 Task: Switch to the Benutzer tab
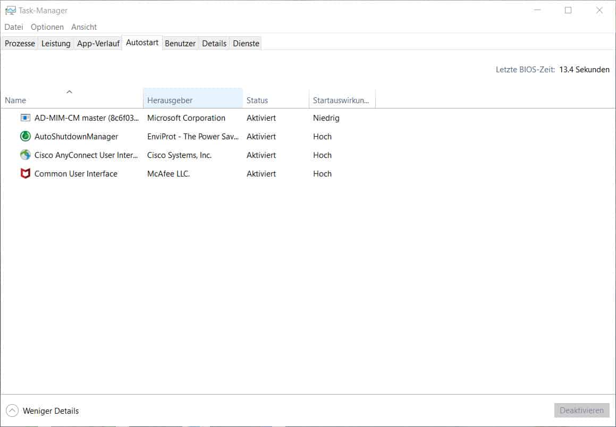tap(180, 43)
